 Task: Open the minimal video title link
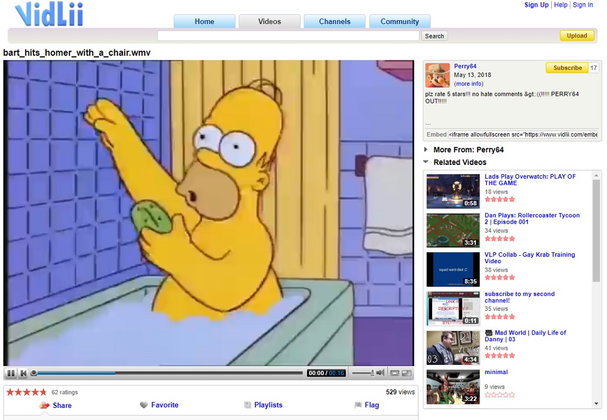click(x=496, y=372)
